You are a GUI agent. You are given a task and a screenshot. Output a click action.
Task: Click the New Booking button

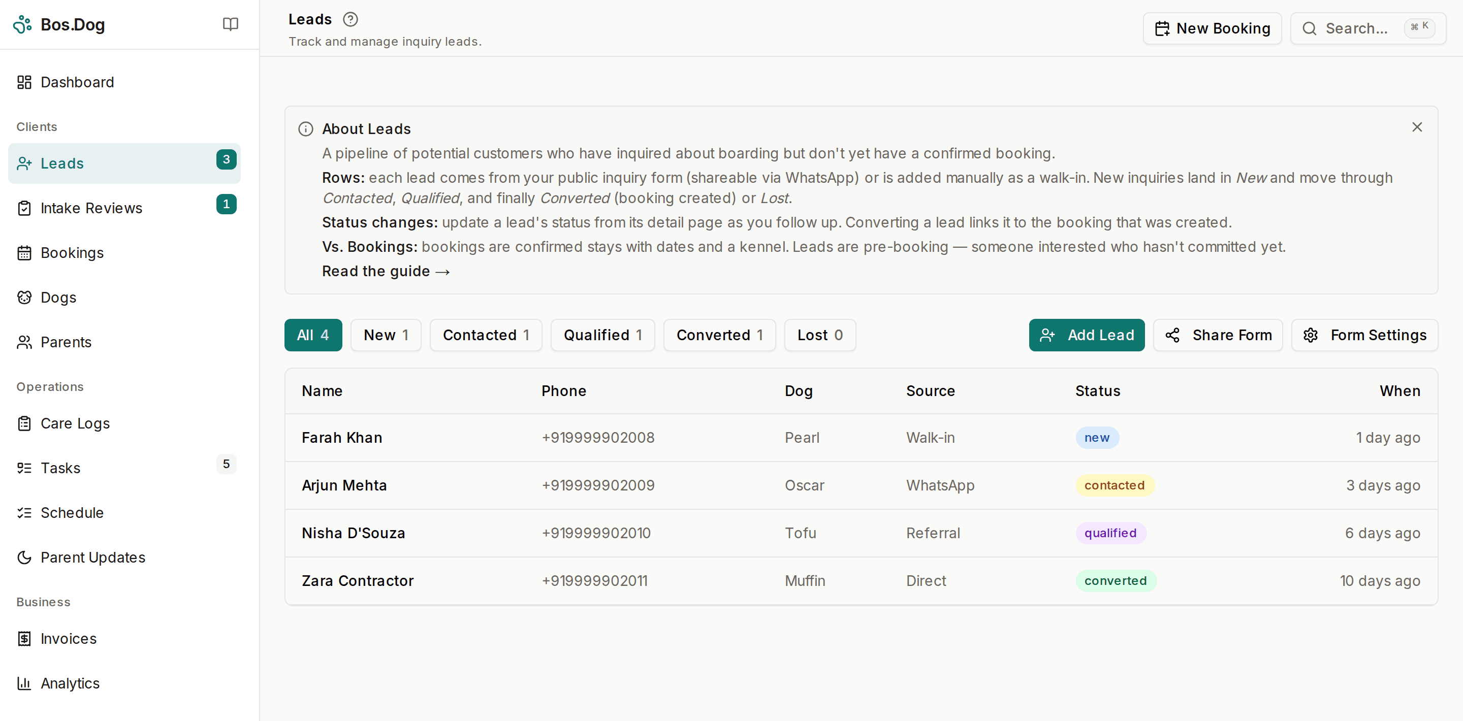[x=1212, y=28]
